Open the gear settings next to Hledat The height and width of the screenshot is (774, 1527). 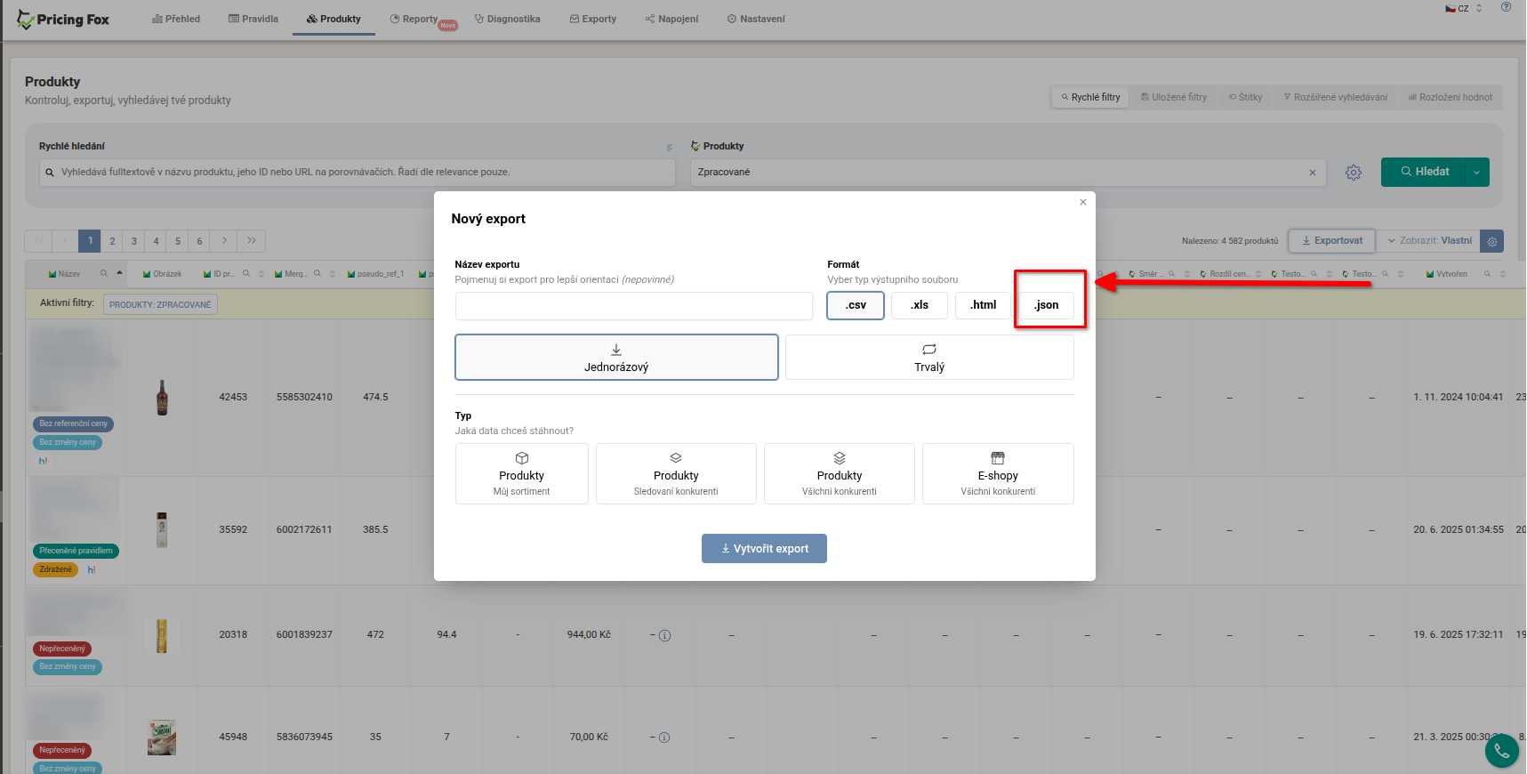click(1353, 173)
